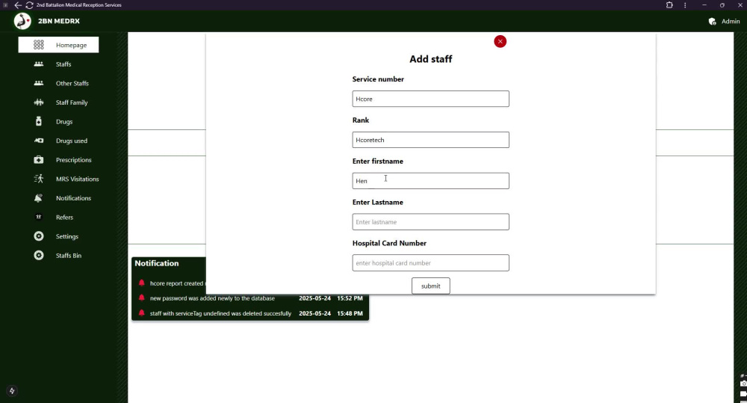Click the Refers quote icon
The width and height of the screenshot is (747, 403).
point(39,217)
